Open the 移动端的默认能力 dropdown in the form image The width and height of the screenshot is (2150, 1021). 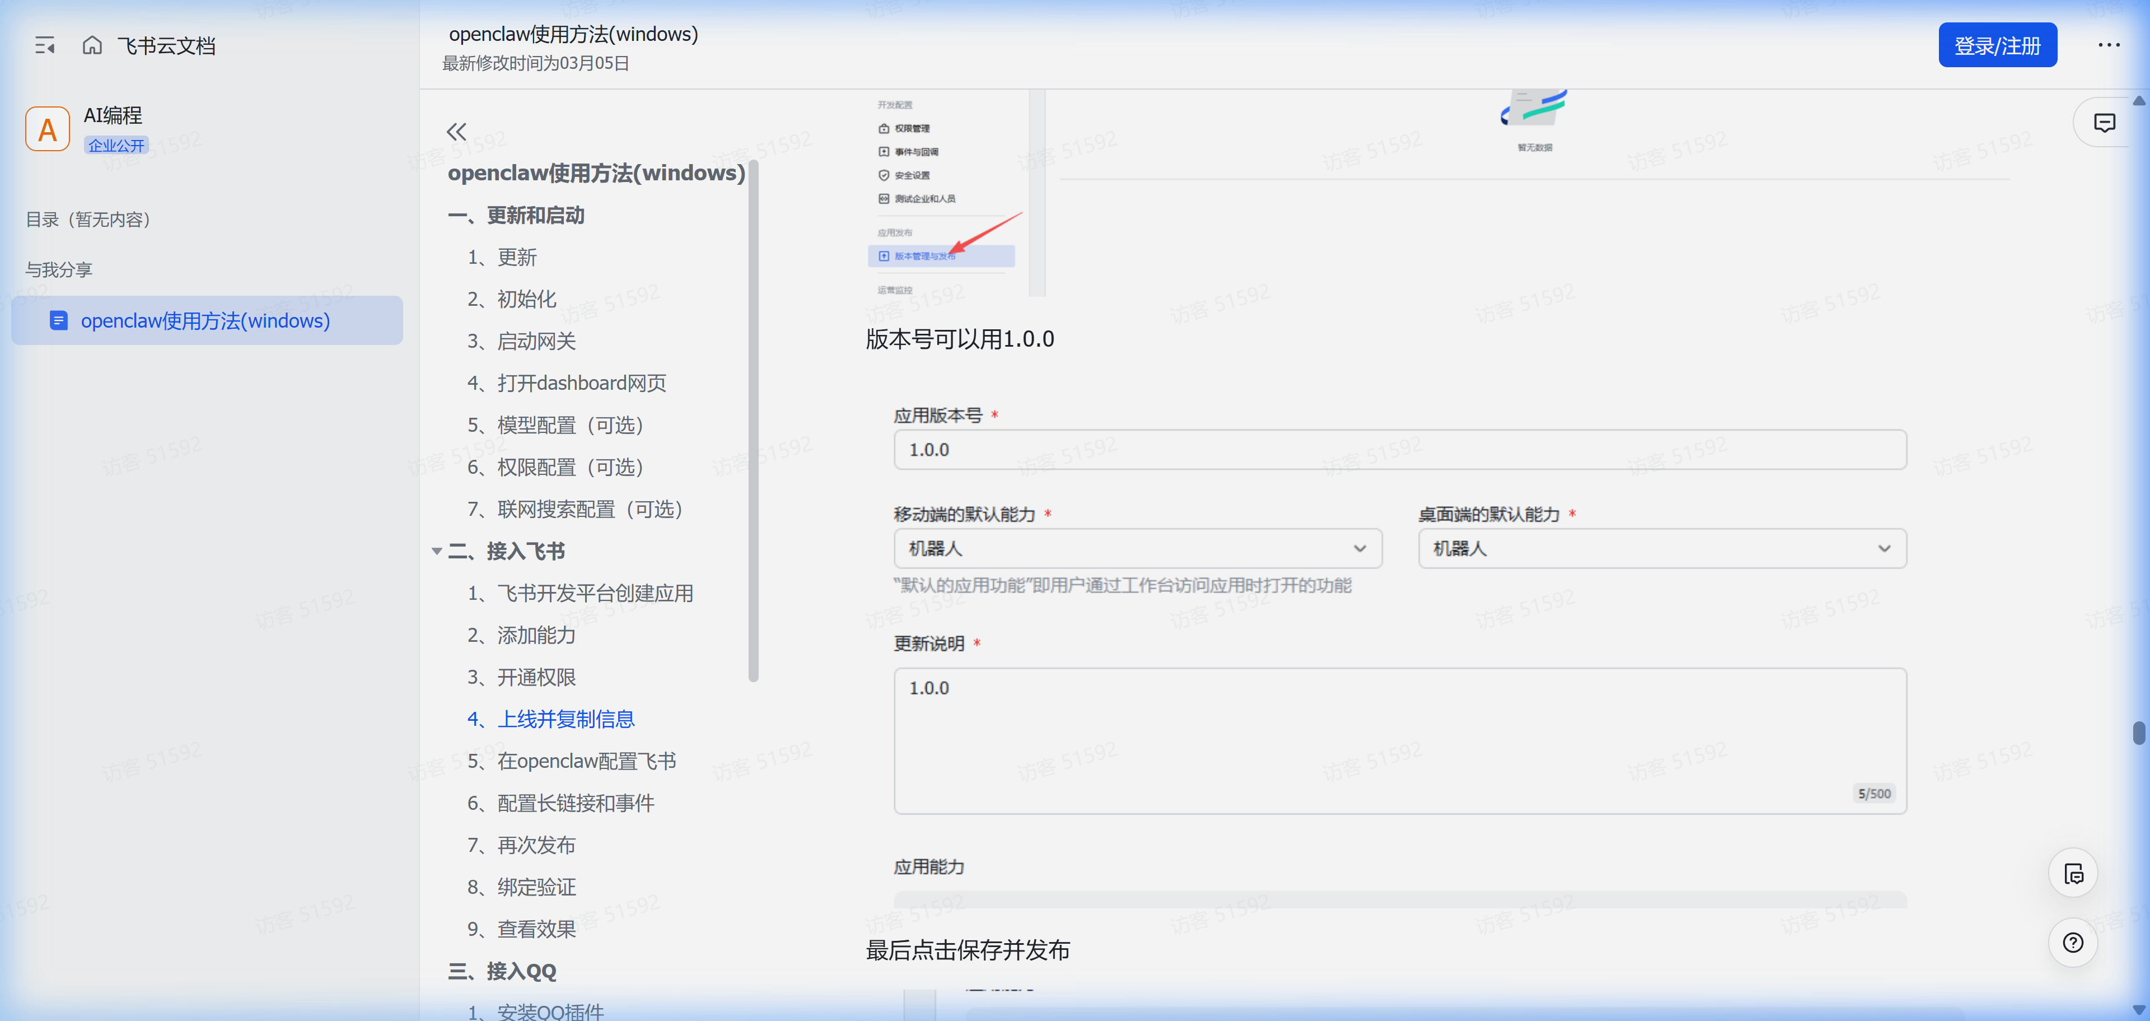[1138, 548]
